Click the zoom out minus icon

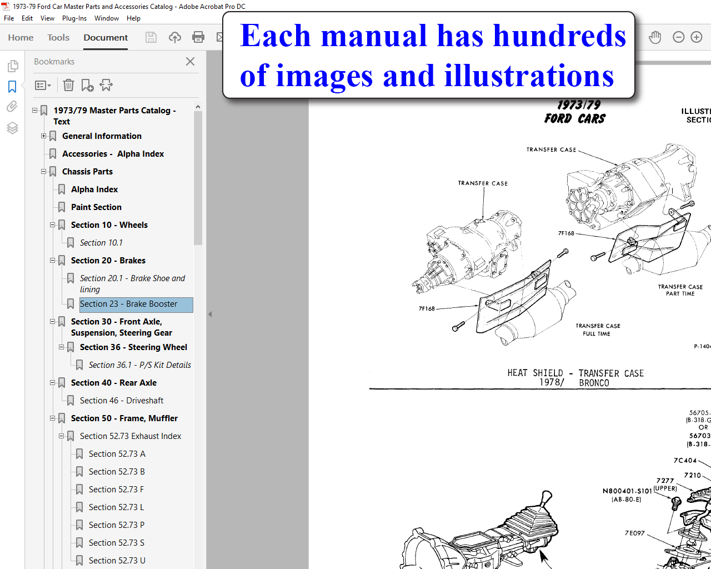678,37
